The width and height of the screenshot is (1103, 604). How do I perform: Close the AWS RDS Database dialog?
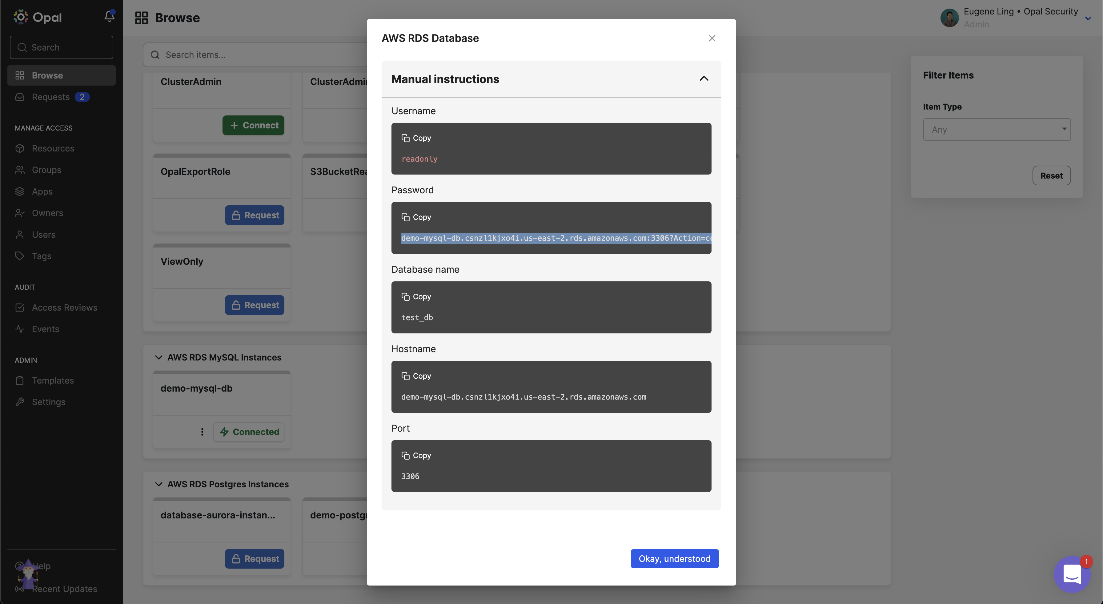tap(712, 38)
